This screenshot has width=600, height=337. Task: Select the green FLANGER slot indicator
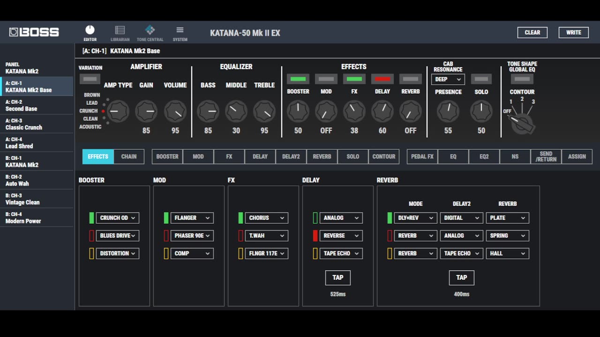point(166,218)
